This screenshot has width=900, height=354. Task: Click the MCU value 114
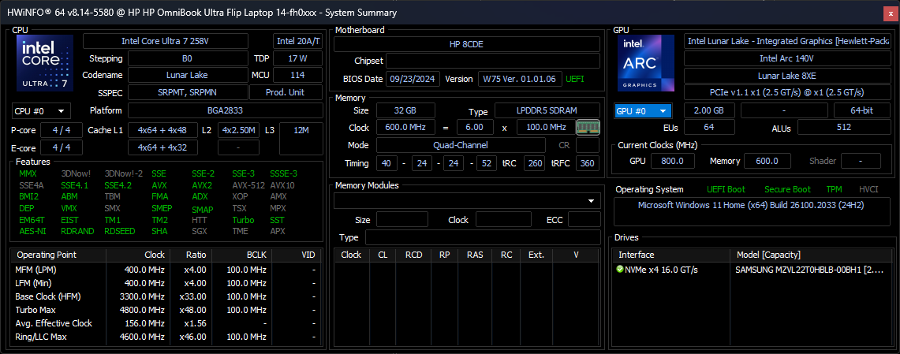pos(297,75)
